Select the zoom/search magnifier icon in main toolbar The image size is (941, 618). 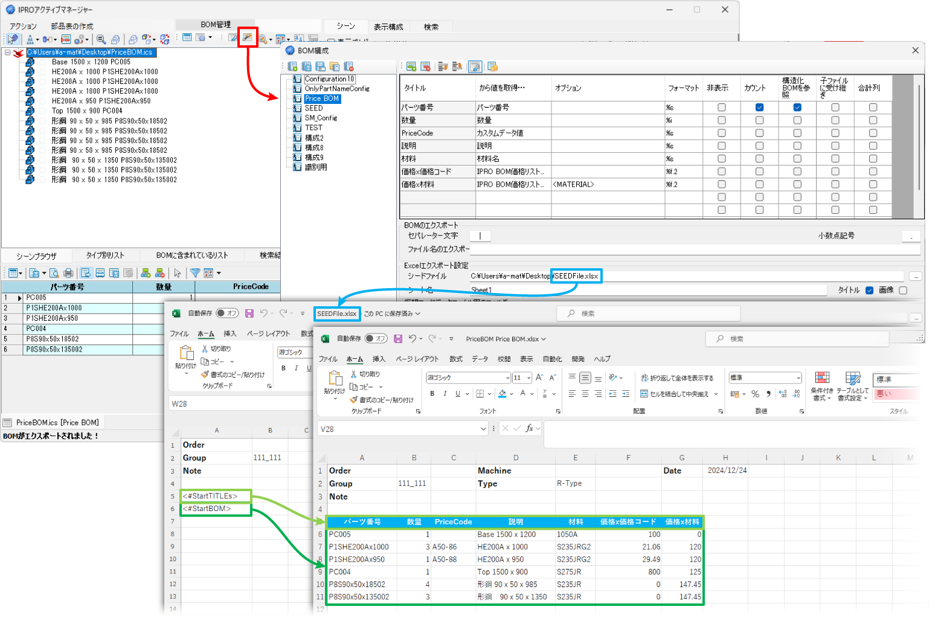[100, 39]
